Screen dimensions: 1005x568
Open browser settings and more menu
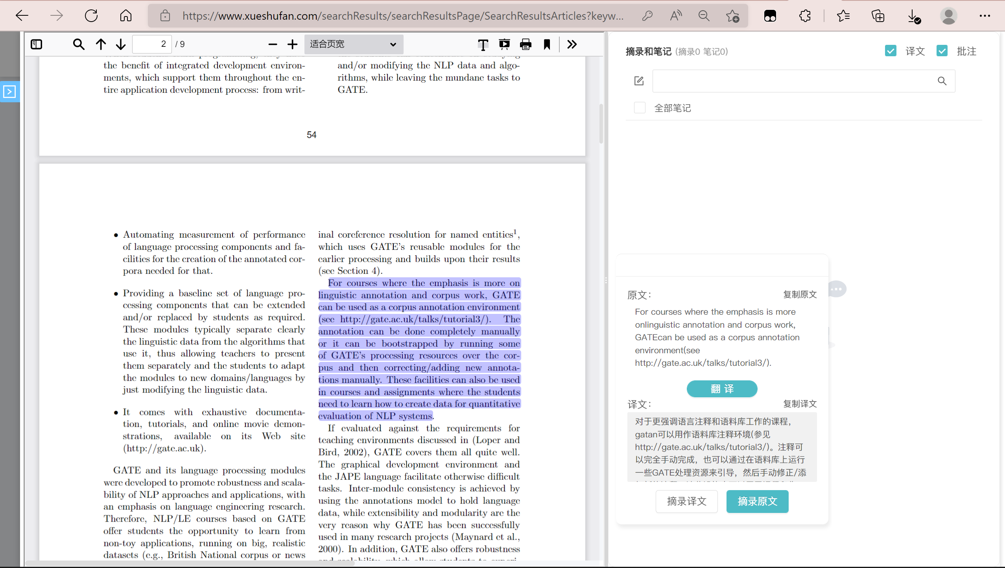click(x=985, y=16)
